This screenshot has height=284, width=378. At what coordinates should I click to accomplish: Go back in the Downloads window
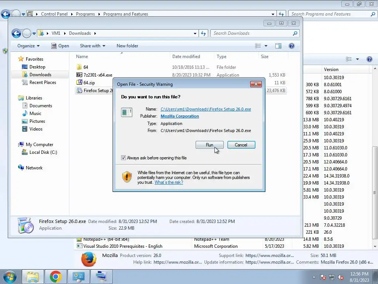click(x=16, y=33)
